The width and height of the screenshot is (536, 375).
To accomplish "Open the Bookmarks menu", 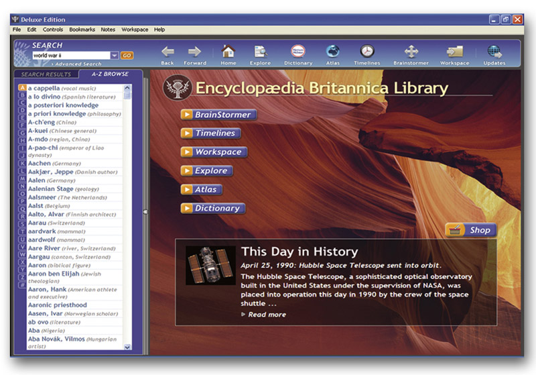I will point(82,30).
